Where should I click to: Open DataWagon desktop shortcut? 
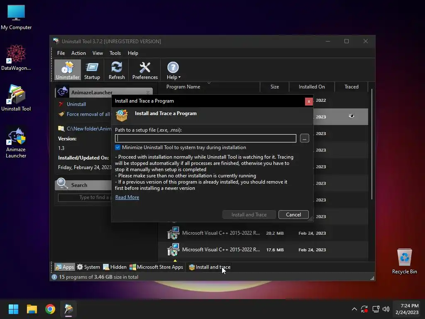(x=16, y=57)
